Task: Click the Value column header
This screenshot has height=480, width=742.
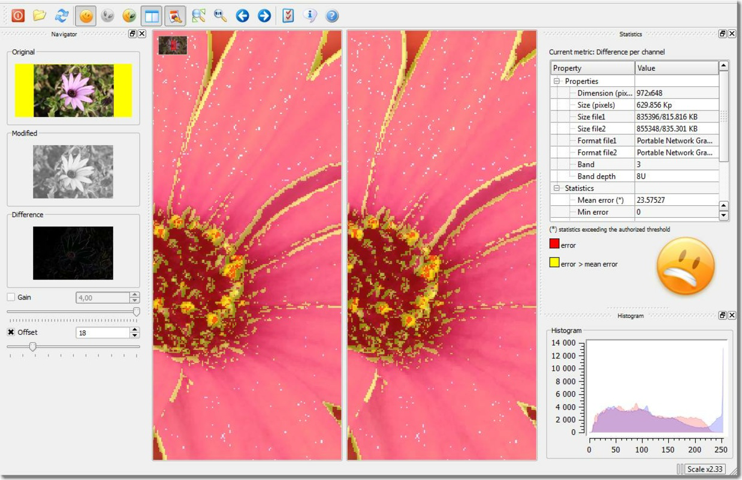Action: 677,68
